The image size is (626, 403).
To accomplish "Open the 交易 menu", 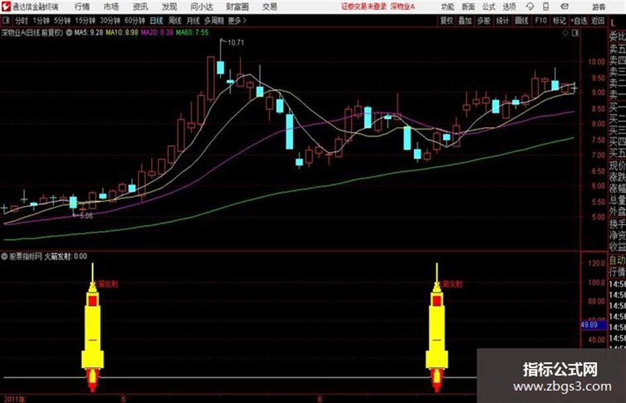I will point(270,7).
